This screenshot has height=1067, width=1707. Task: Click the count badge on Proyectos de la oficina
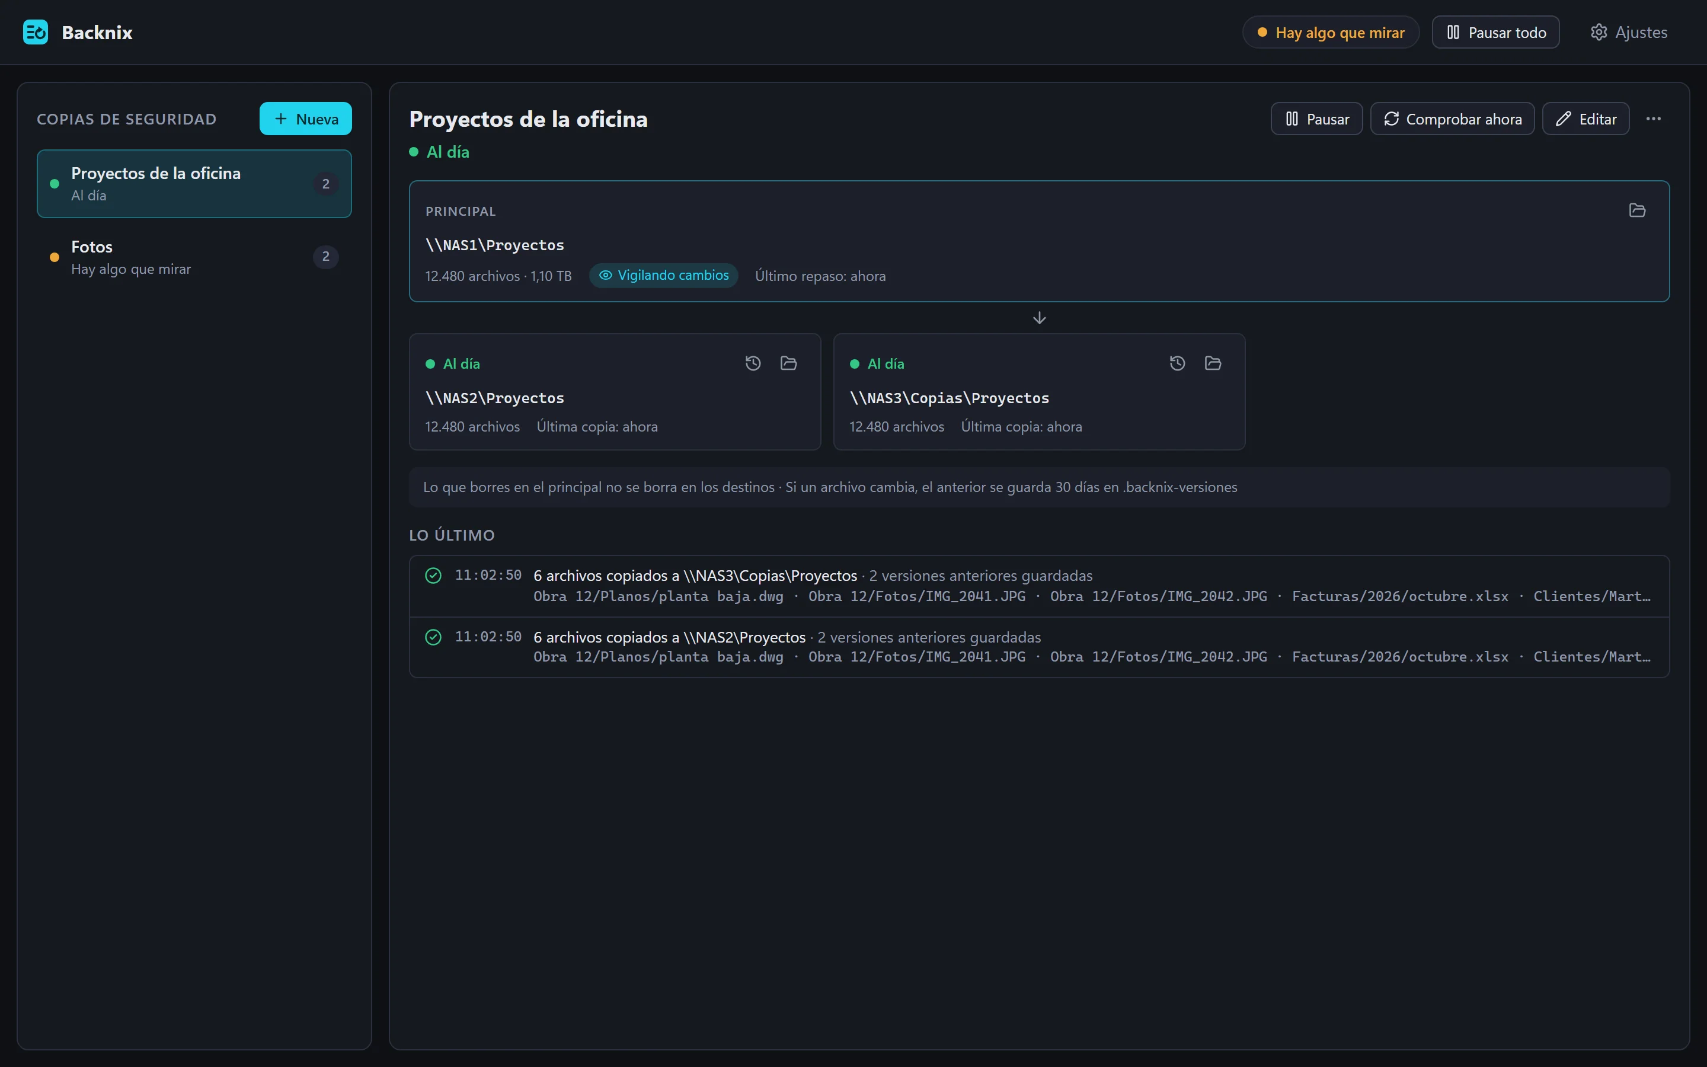pyautogui.click(x=326, y=184)
